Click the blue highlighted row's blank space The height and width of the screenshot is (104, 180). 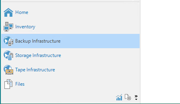(x=100, y=41)
